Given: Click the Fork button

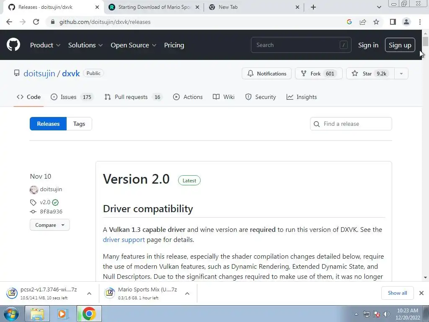Looking at the screenshot, I should point(318,73).
